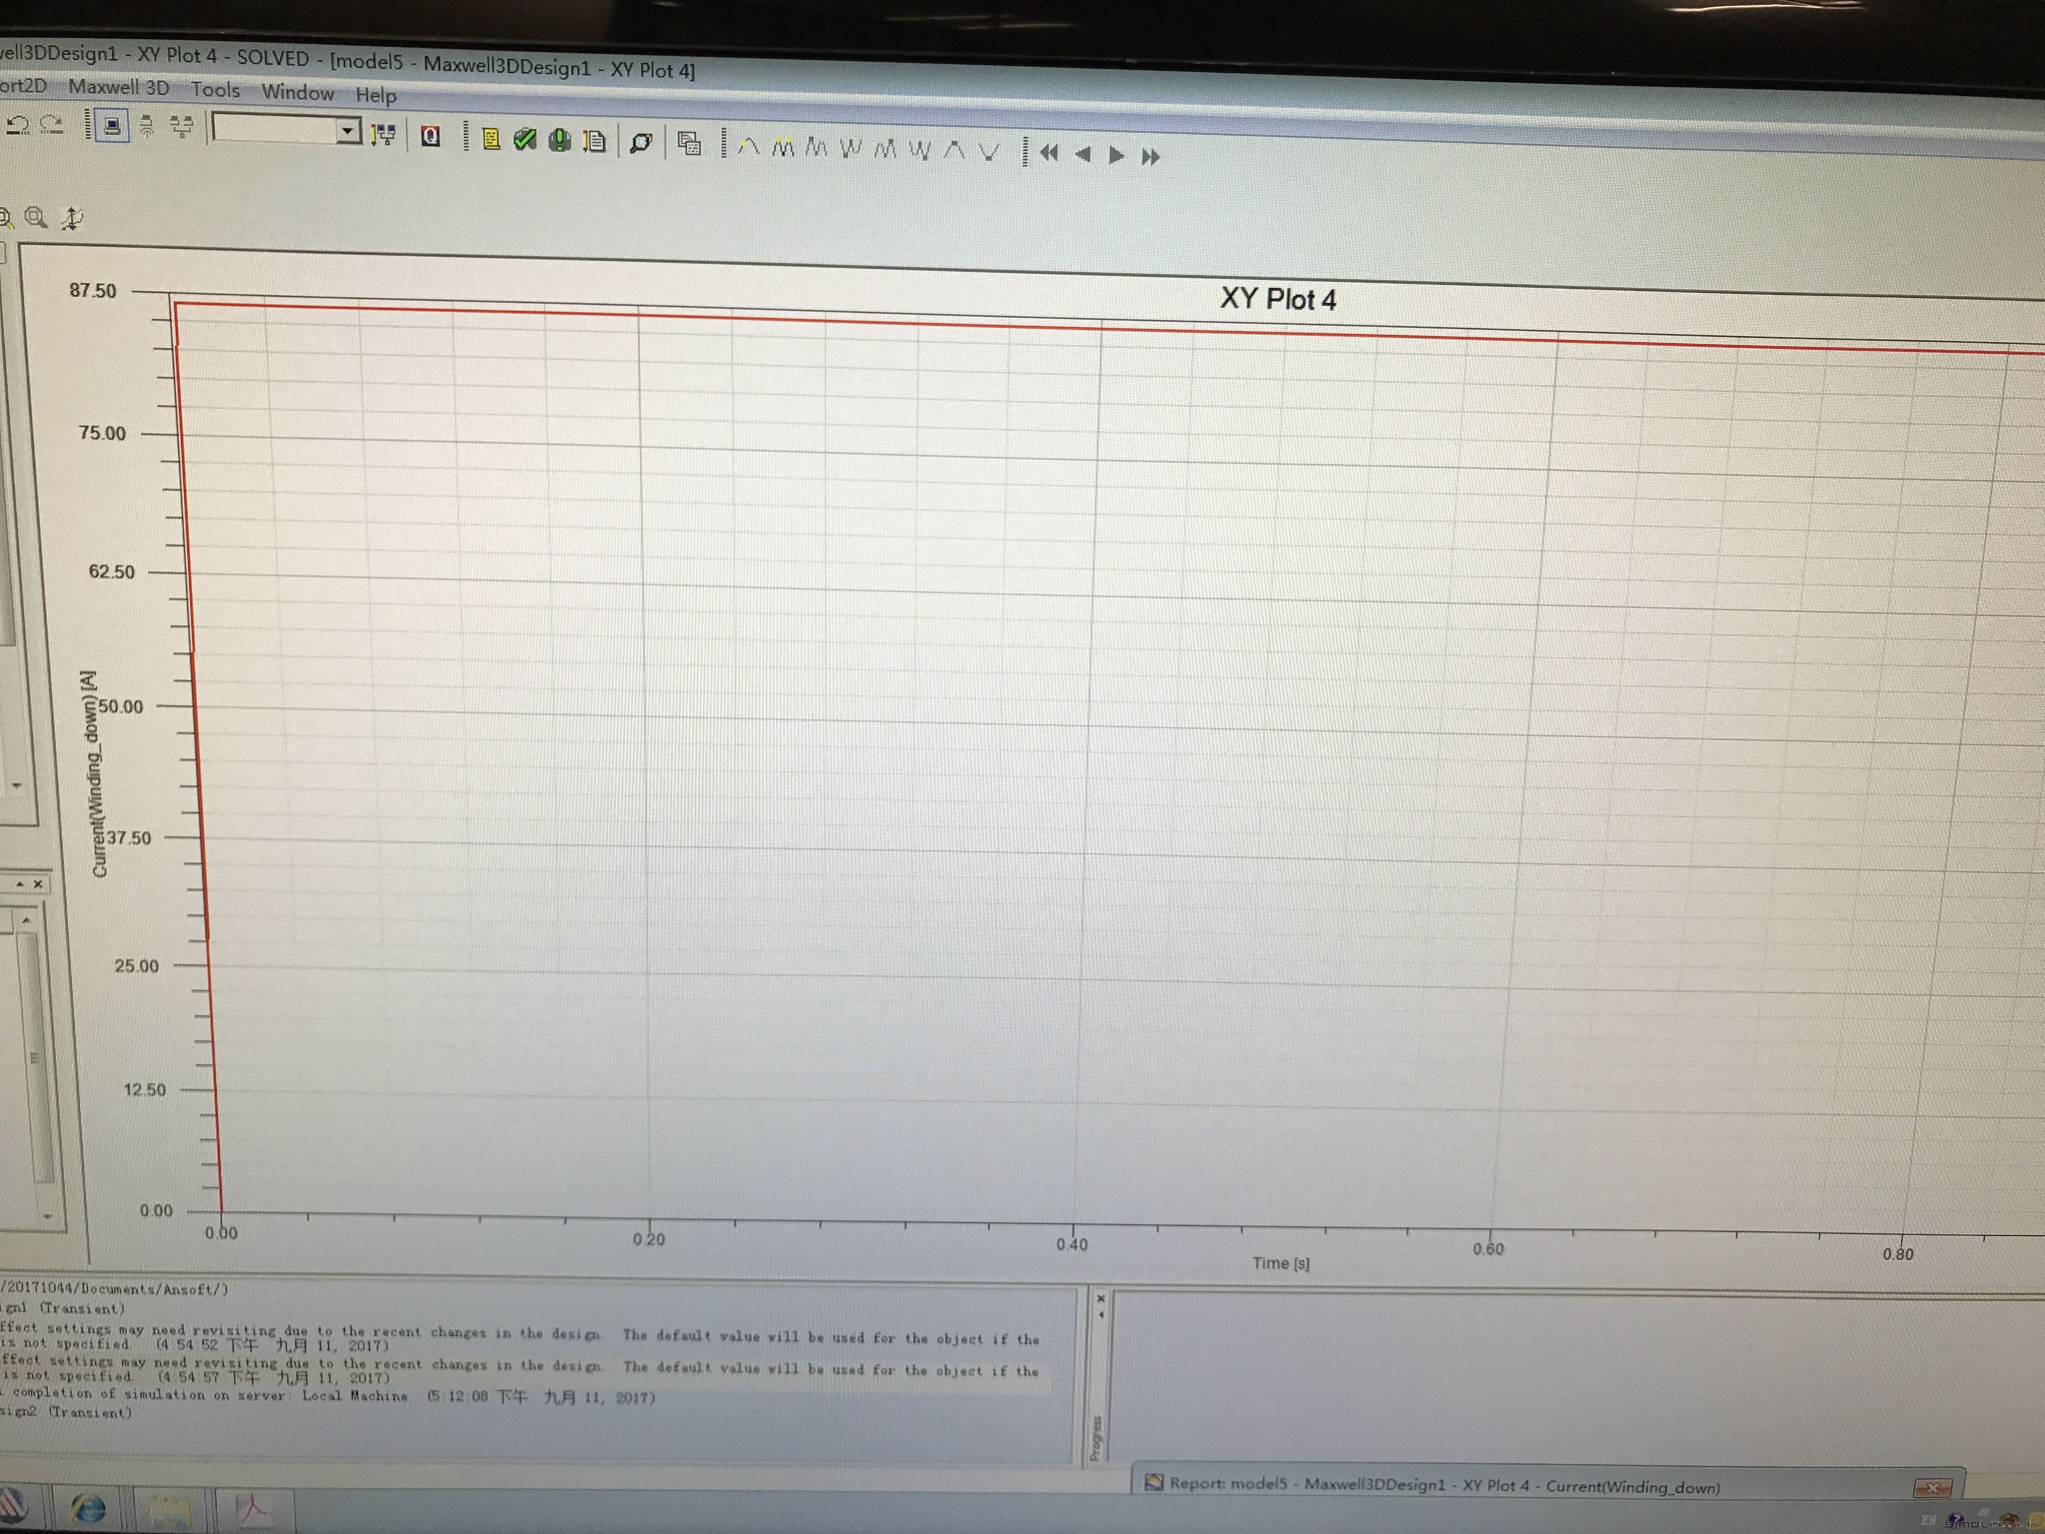The width and height of the screenshot is (2045, 1534).
Task: Click the 0.80 x-axis tick label
Action: pos(1897,1255)
